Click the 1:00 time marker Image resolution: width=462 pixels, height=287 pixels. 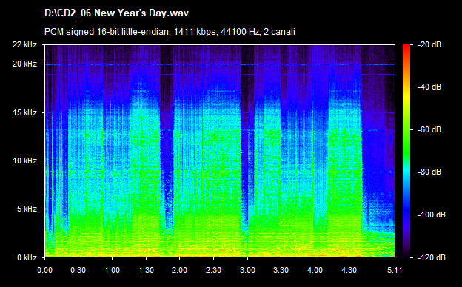coord(112,270)
